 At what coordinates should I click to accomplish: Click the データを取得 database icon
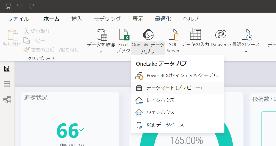[102, 35]
